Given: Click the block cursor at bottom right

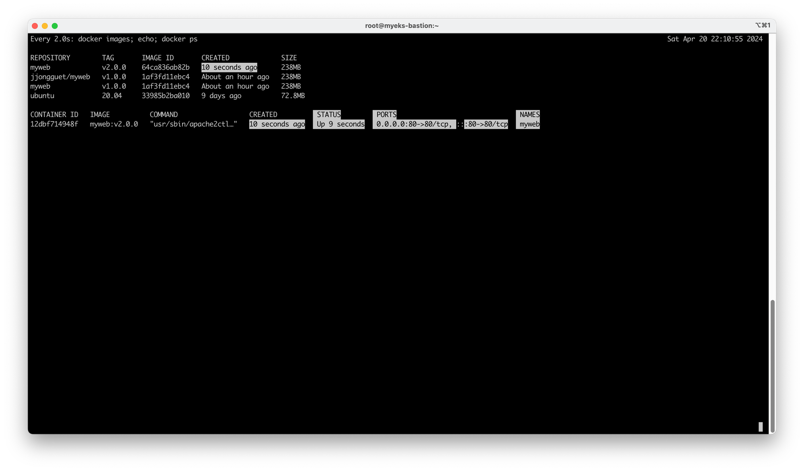Looking at the screenshot, I should tap(760, 427).
